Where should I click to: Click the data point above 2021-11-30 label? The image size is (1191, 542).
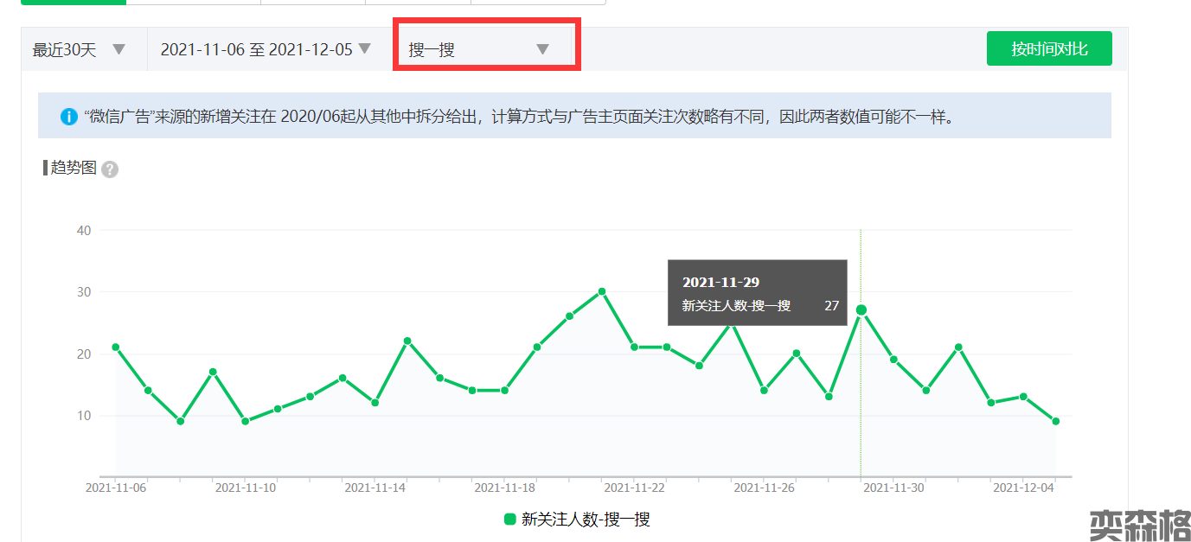(893, 360)
